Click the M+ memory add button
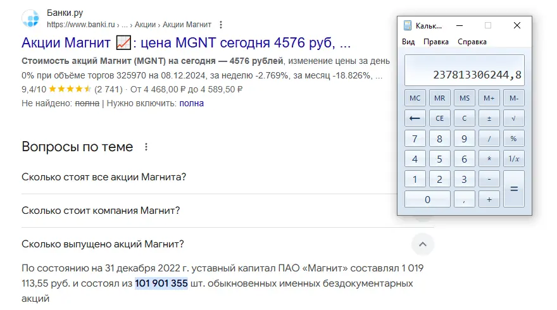The width and height of the screenshot is (557, 310). (x=489, y=98)
